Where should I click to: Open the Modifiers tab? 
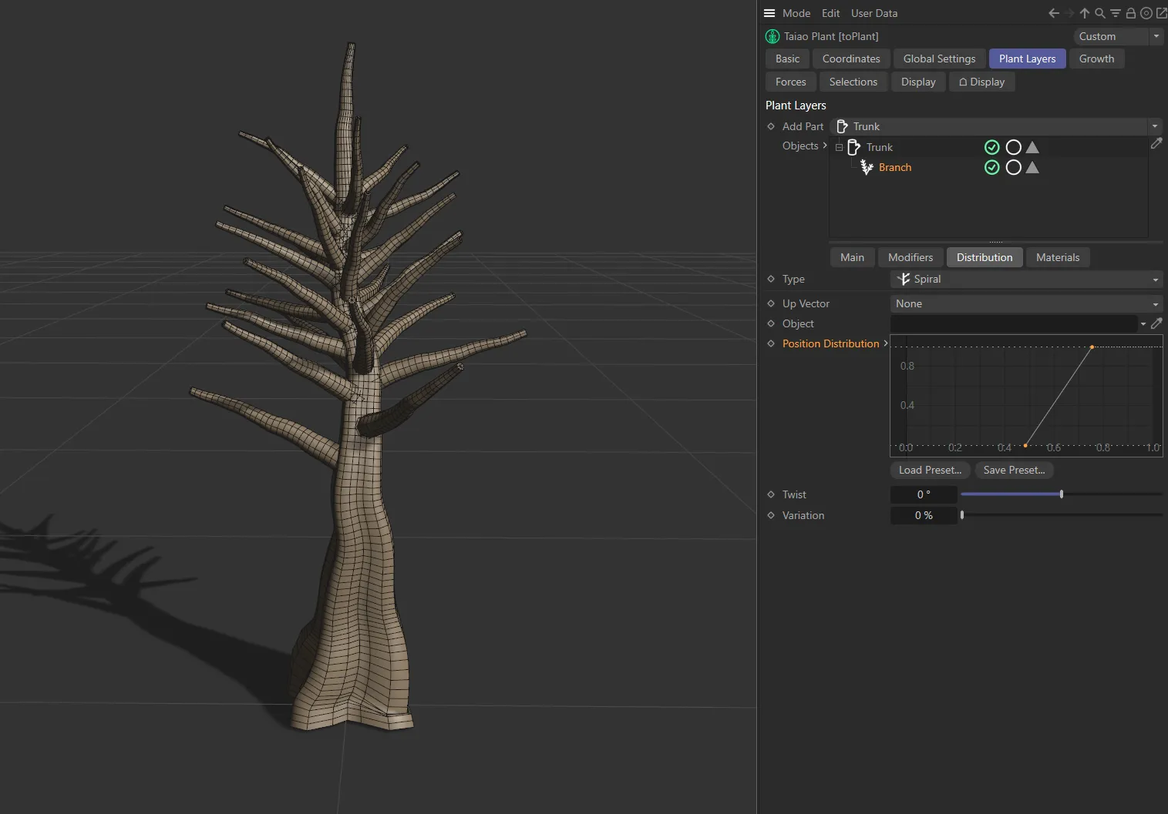tap(911, 257)
